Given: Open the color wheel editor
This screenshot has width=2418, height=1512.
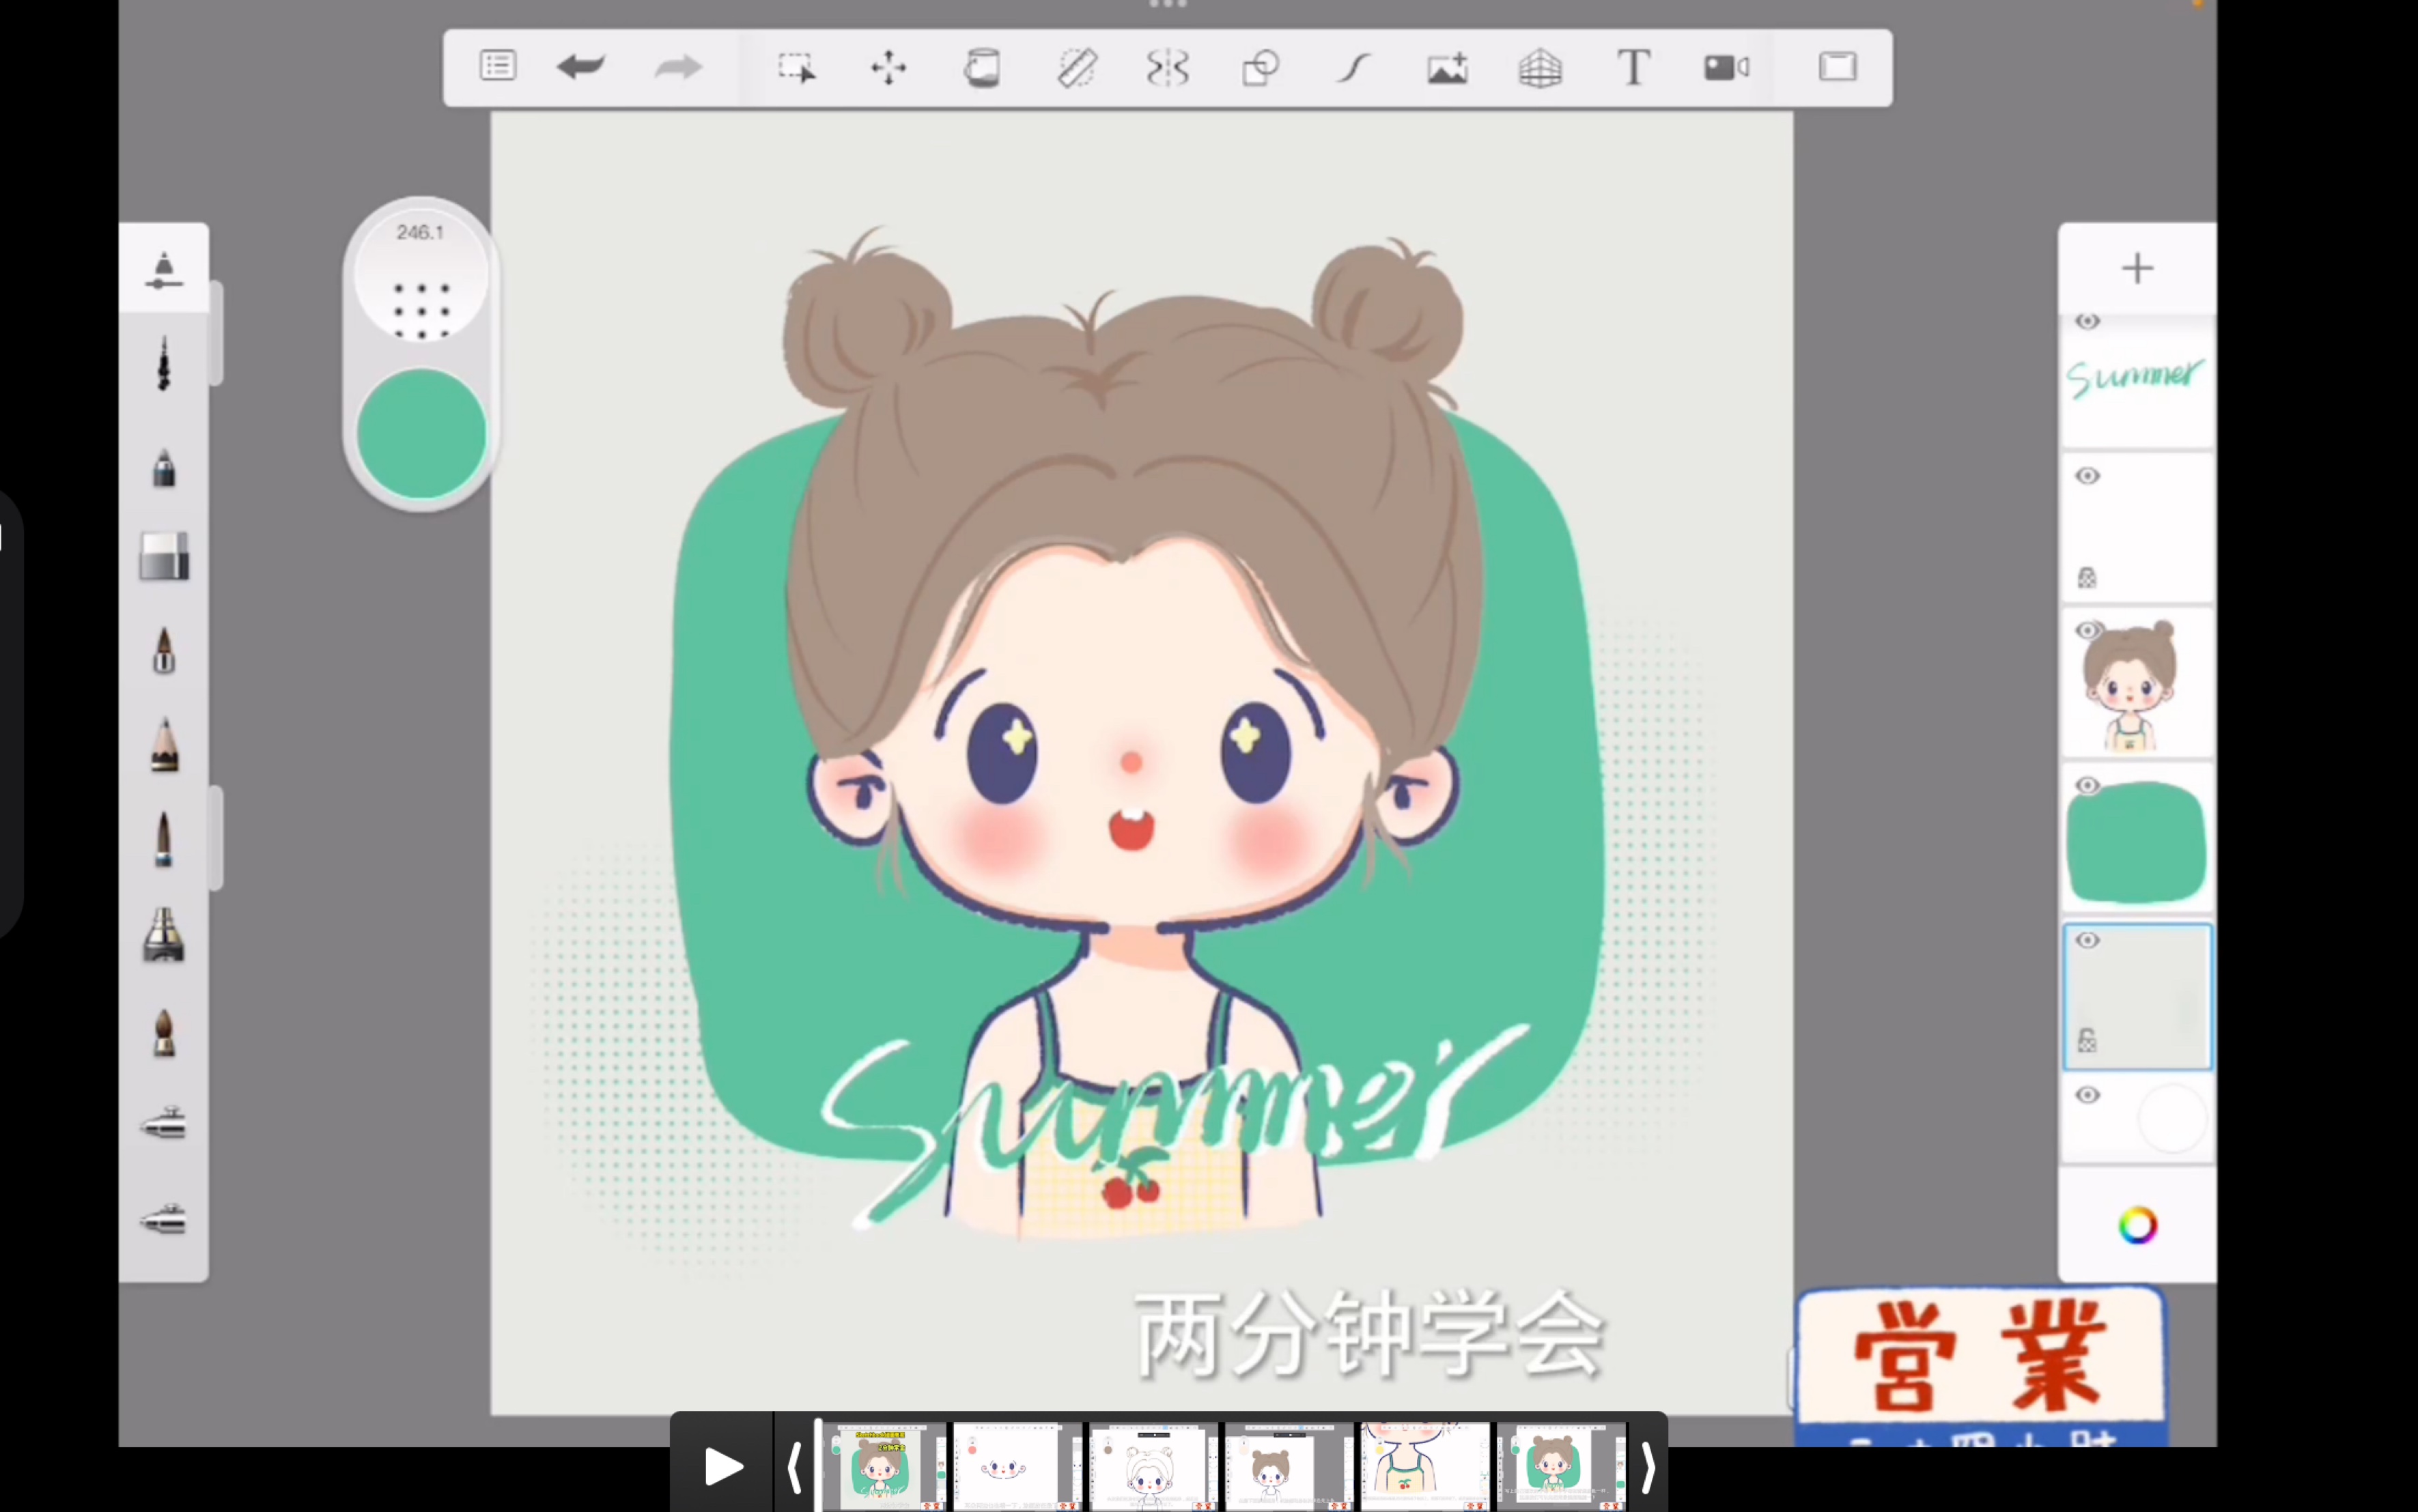Looking at the screenshot, I should click(x=2137, y=1225).
